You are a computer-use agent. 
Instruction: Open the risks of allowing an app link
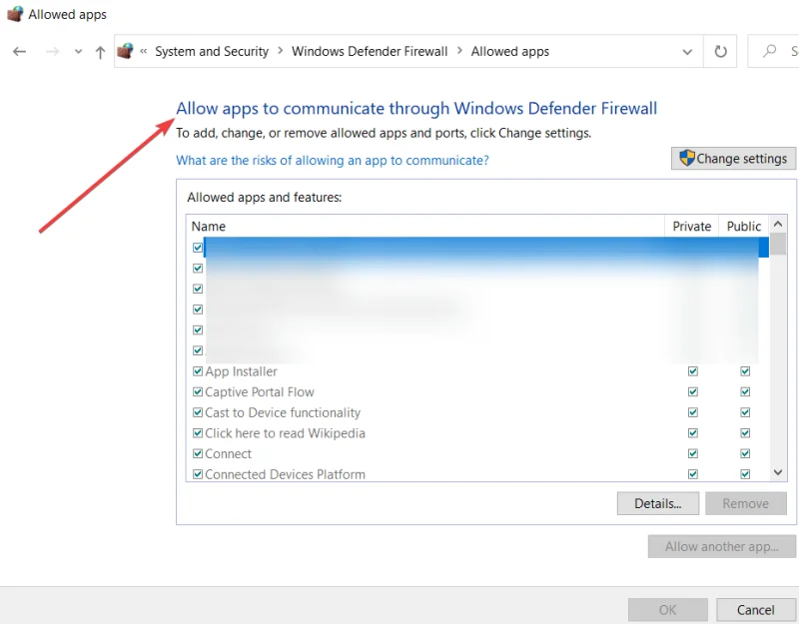[333, 160]
